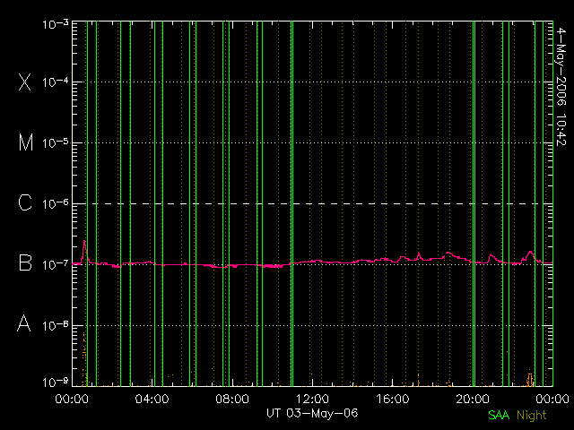Click the Night legend label
Viewport: 574px width, 430px height.
click(x=532, y=416)
